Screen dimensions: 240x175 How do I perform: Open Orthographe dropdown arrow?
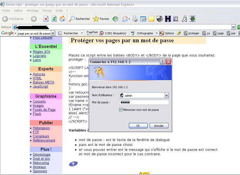click(157, 33)
